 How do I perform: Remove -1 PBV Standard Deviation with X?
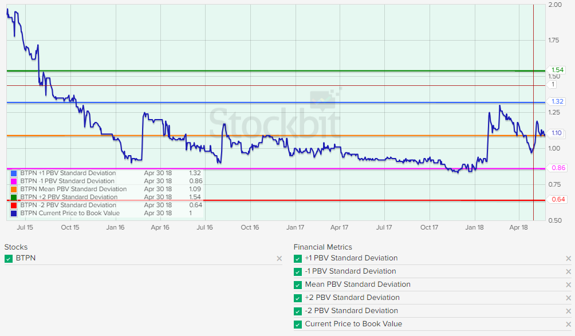point(568,272)
